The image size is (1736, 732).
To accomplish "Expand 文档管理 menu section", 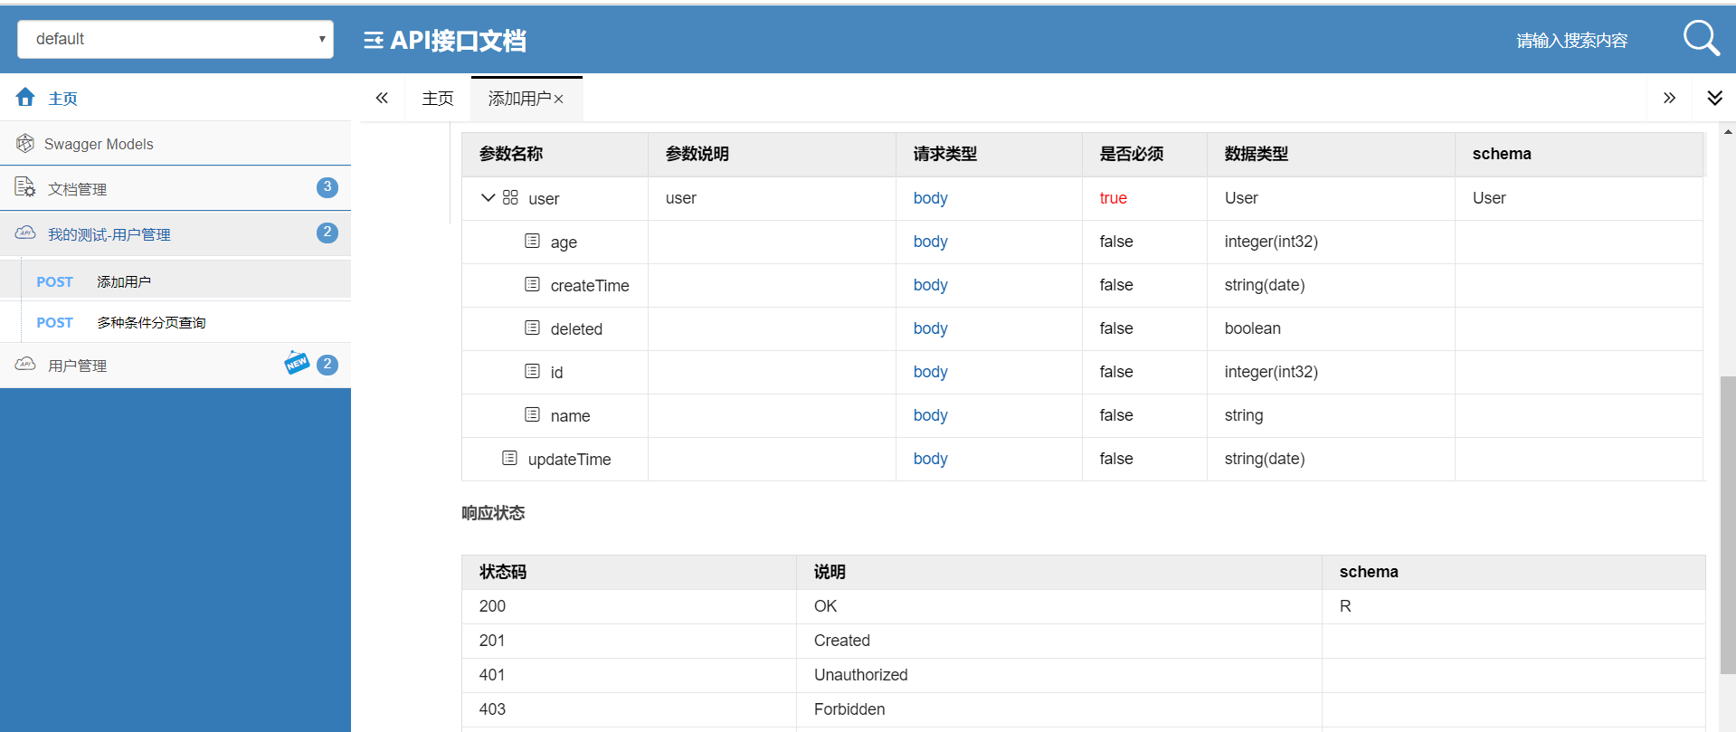I will pyautogui.click(x=175, y=188).
